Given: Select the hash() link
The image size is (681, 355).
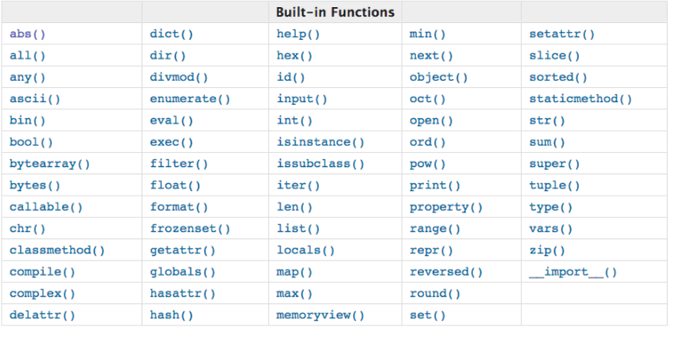Looking at the screenshot, I should (x=172, y=315).
